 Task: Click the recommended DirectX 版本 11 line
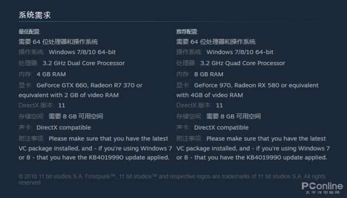[x=200, y=105]
